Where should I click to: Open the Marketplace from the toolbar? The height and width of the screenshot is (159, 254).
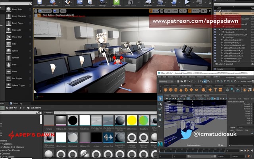[90, 3]
